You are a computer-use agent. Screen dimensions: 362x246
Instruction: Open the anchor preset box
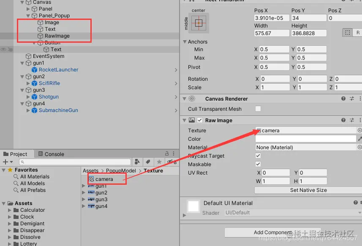coord(199,23)
